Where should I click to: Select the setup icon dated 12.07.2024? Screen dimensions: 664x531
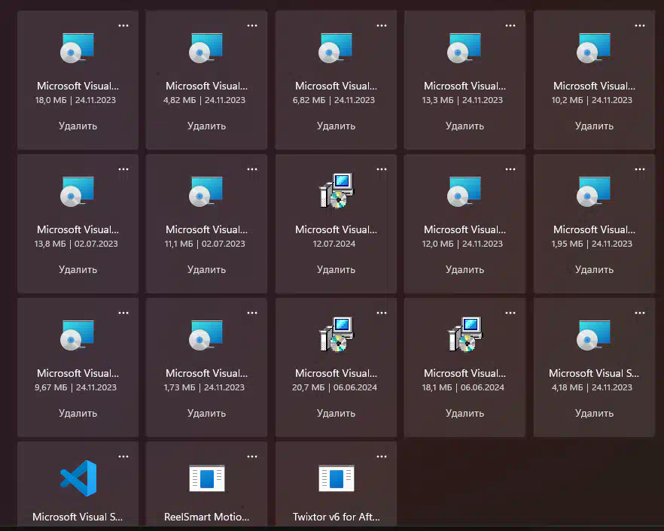tap(337, 190)
